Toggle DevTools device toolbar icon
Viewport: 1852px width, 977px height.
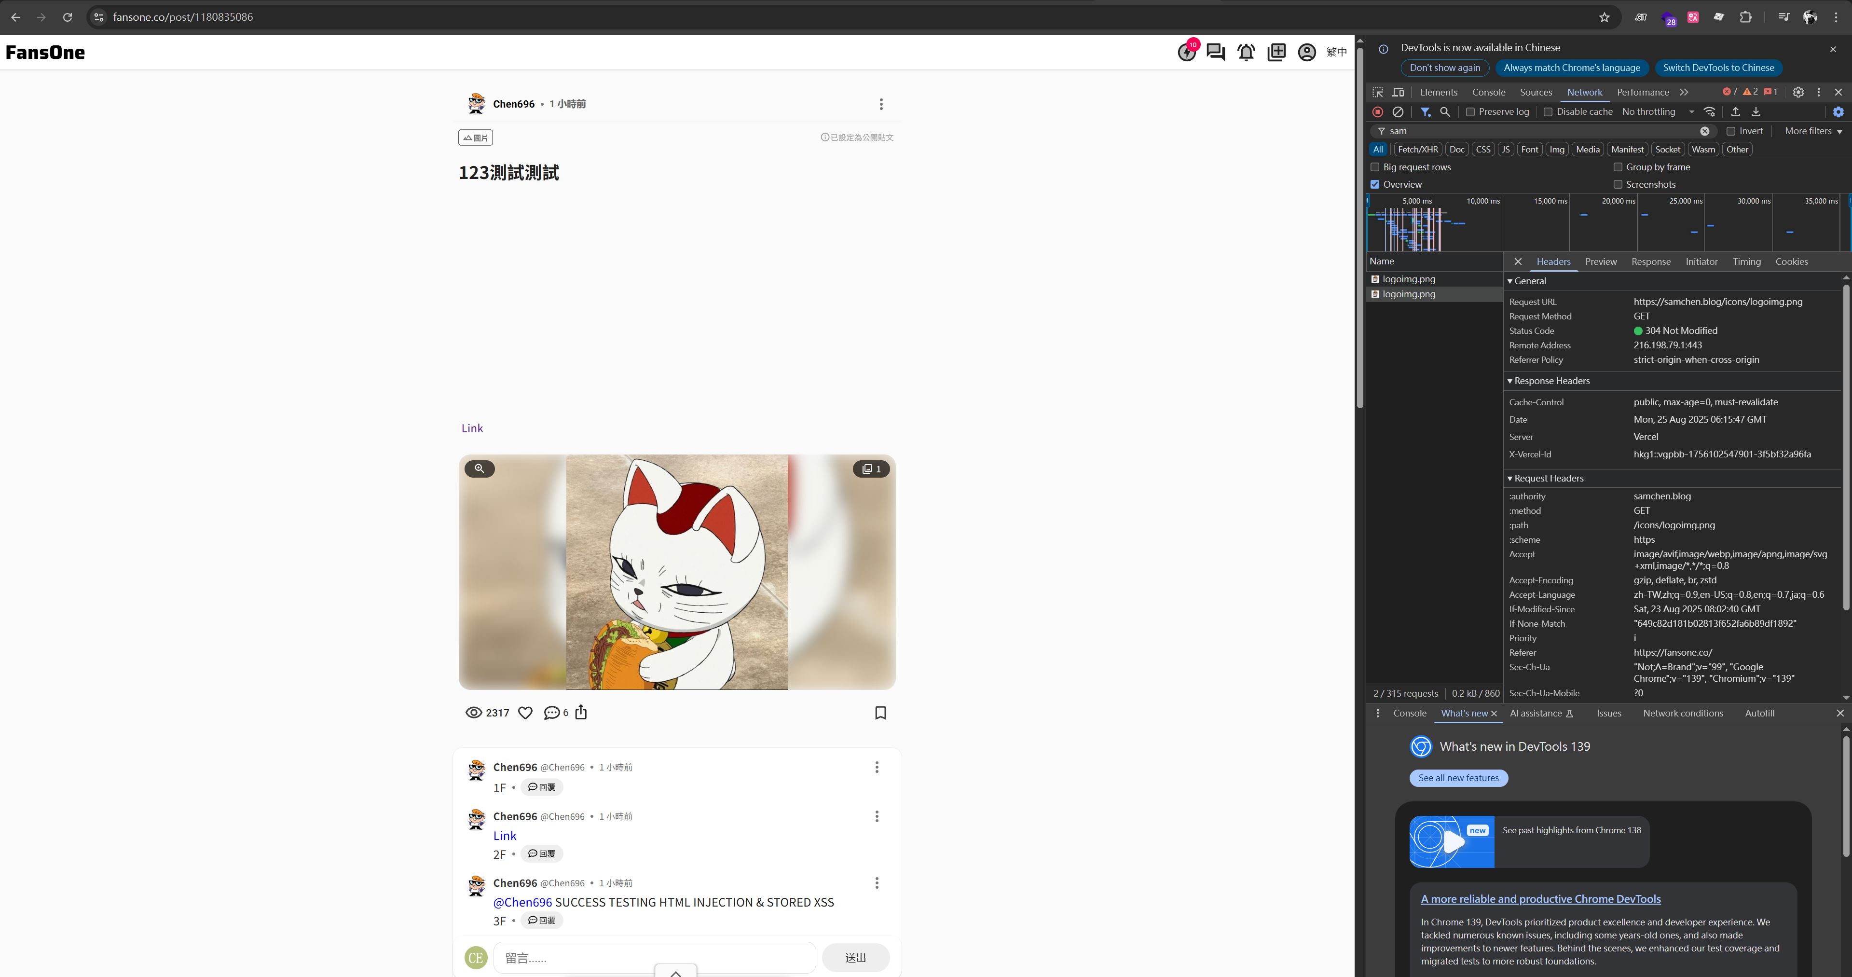point(1399,92)
